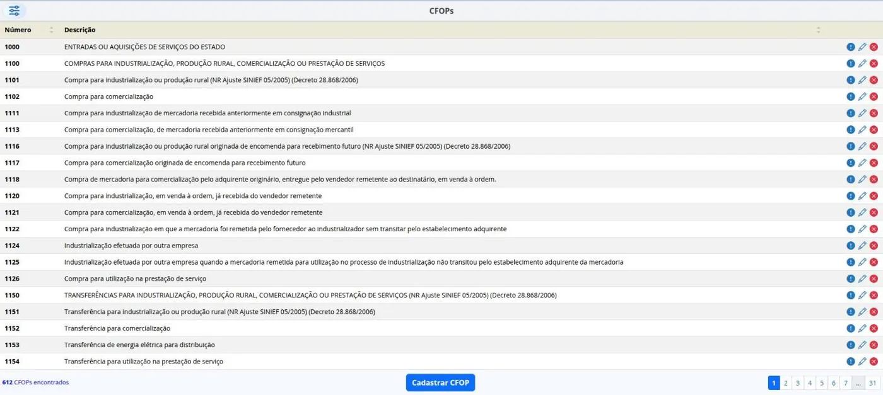Edit CFOP 1118 with pencil icon

click(x=862, y=180)
